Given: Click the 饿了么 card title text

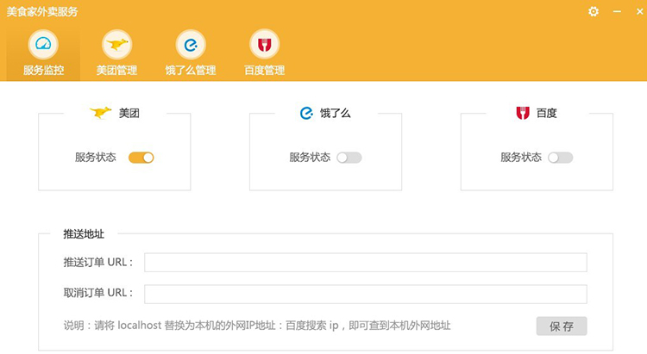Looking at the screenshot, I should click(335, 113).
